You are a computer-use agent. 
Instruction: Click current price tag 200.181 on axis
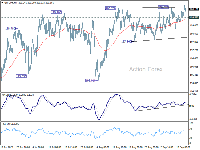194,9
